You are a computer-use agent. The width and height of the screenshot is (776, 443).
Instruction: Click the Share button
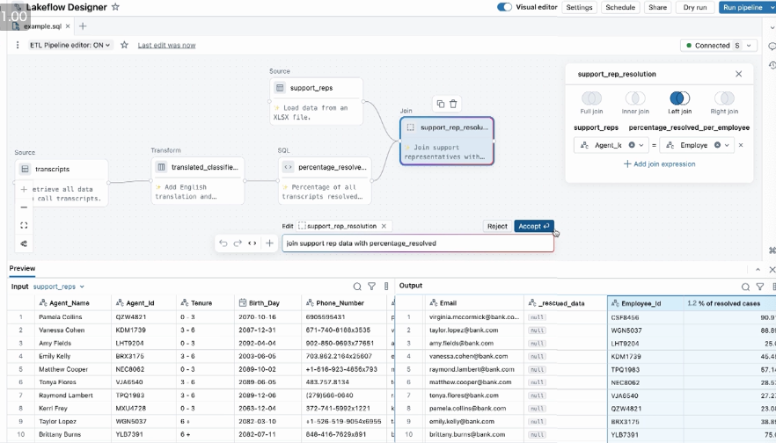[657, 7]
